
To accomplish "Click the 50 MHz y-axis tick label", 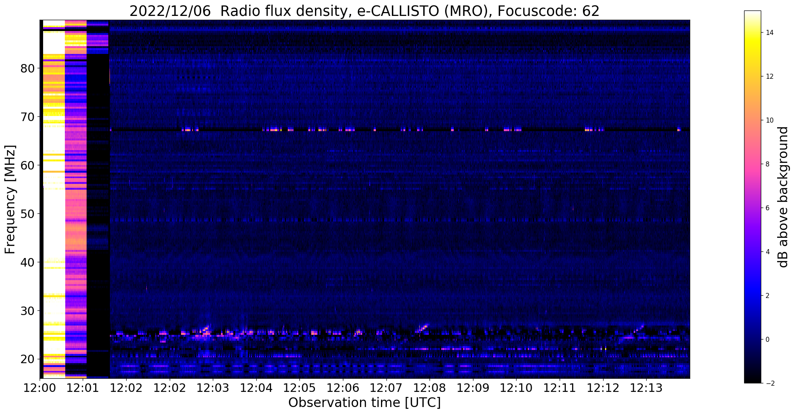I will tap(28, 214).
